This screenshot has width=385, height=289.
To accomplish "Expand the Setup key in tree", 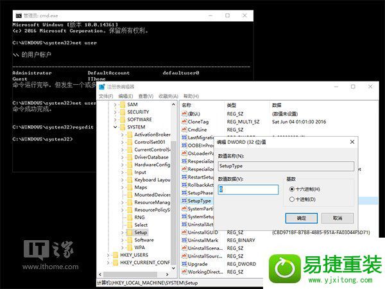I will tap(123, 232).
